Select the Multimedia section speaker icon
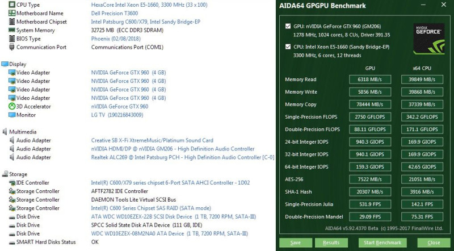454x251 pixels. coord(5,132)
